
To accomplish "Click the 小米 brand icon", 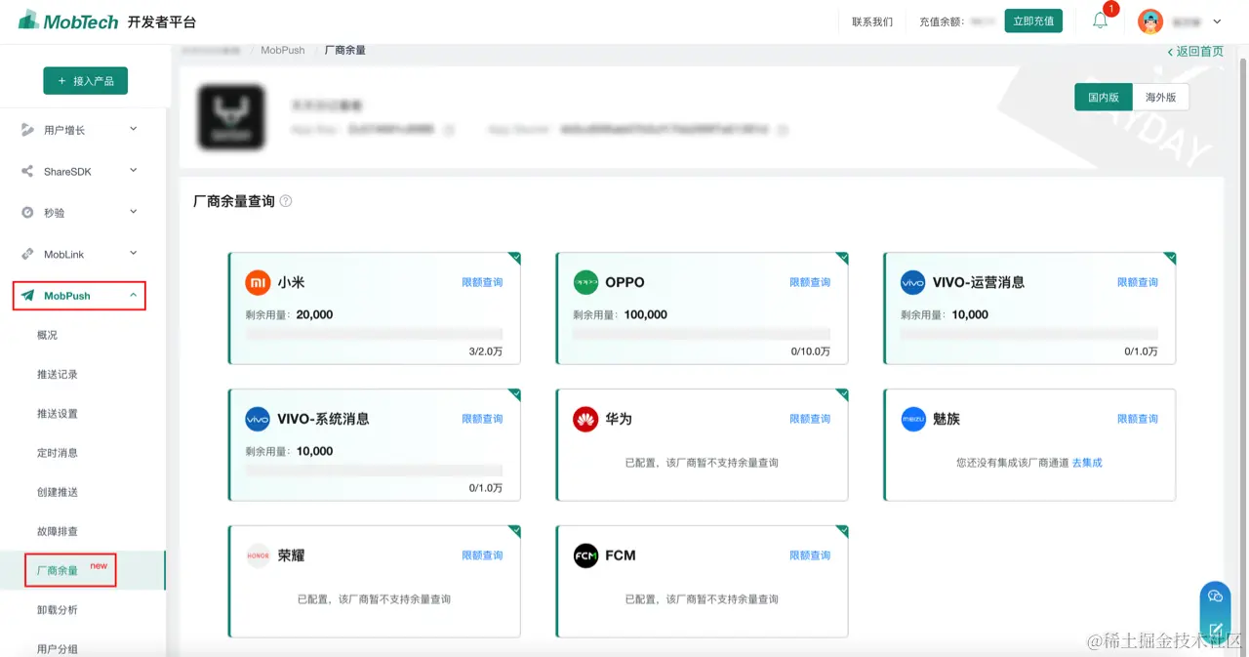I will click(257, 282).
